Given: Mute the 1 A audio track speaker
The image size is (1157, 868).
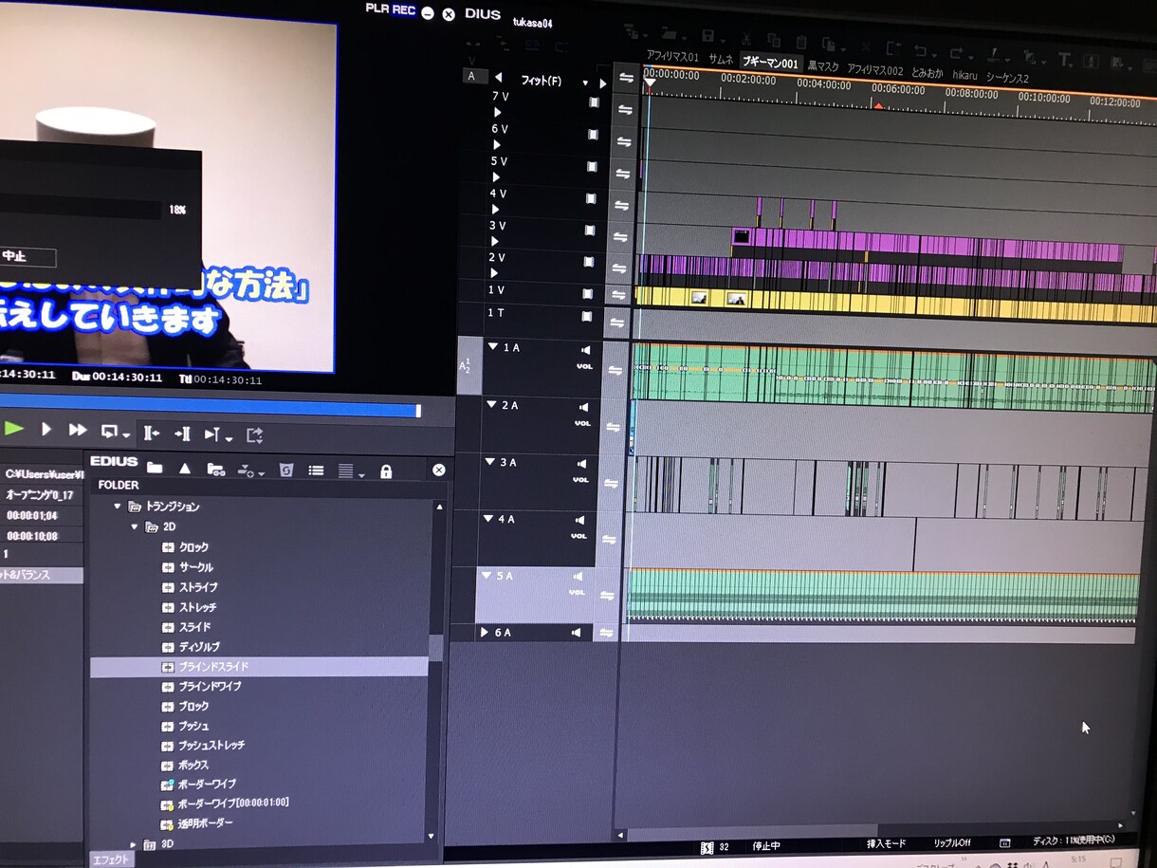Looking at the screenshot, I should click(x=585, y=350).
